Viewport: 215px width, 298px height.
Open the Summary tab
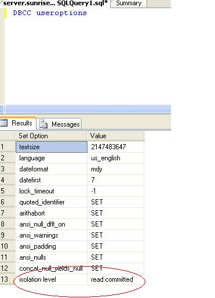[129, 3]
